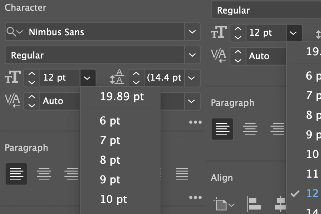Click Horizontal Align Center icon under Align heading
321x214 pixels.
pyautogui.click(x=280, y=204)
